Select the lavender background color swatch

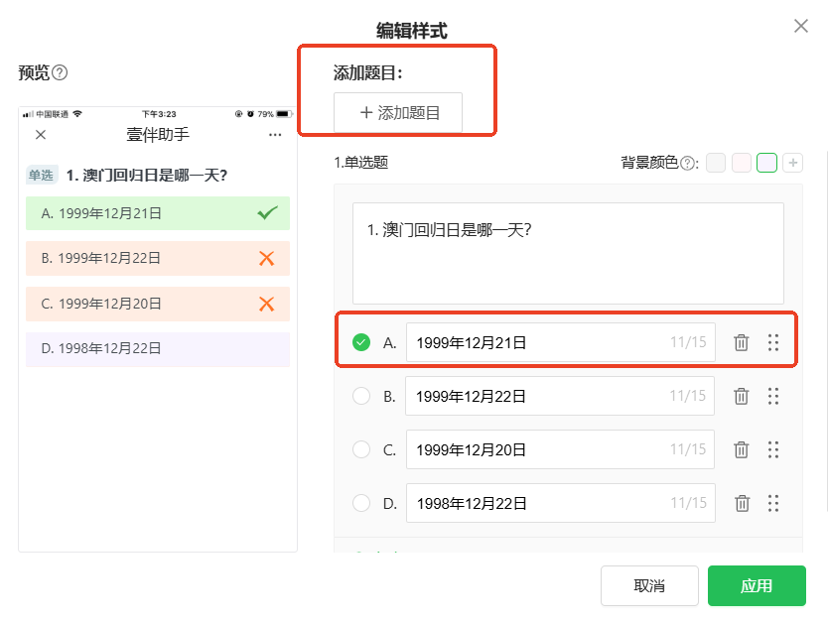tap(766, 163)
